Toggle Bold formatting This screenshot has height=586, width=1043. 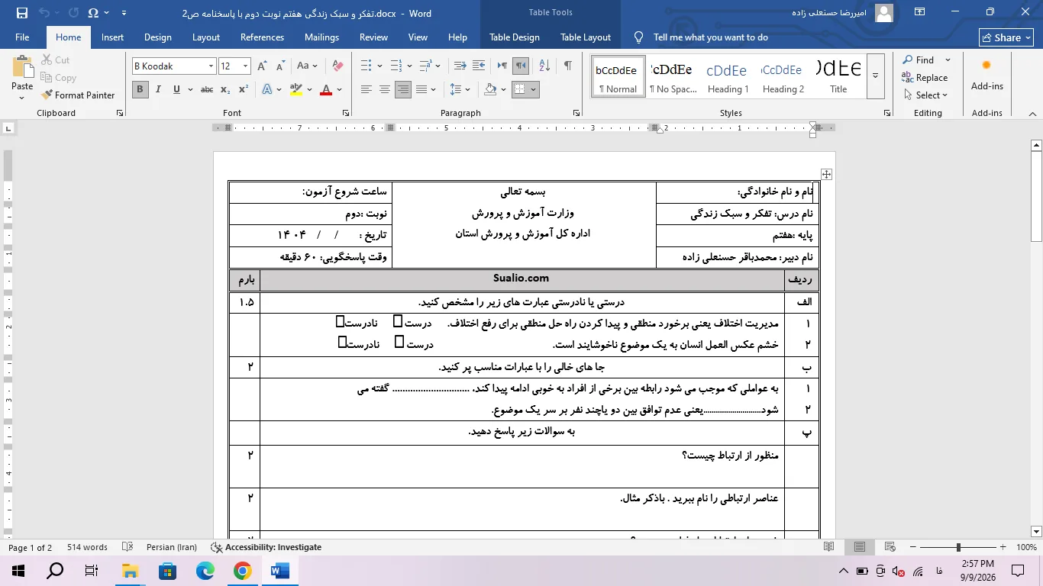pyautogui.click(x=140, y=89)
